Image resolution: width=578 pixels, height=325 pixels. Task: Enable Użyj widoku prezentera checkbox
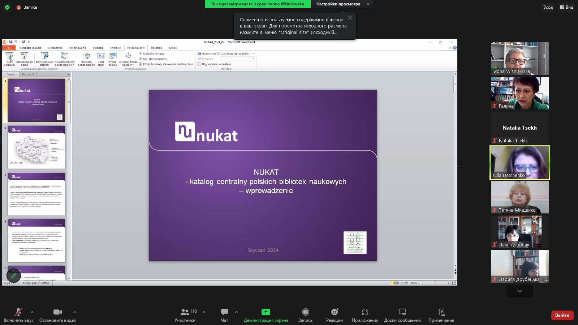pyautogui.click(x=199, y=64)
